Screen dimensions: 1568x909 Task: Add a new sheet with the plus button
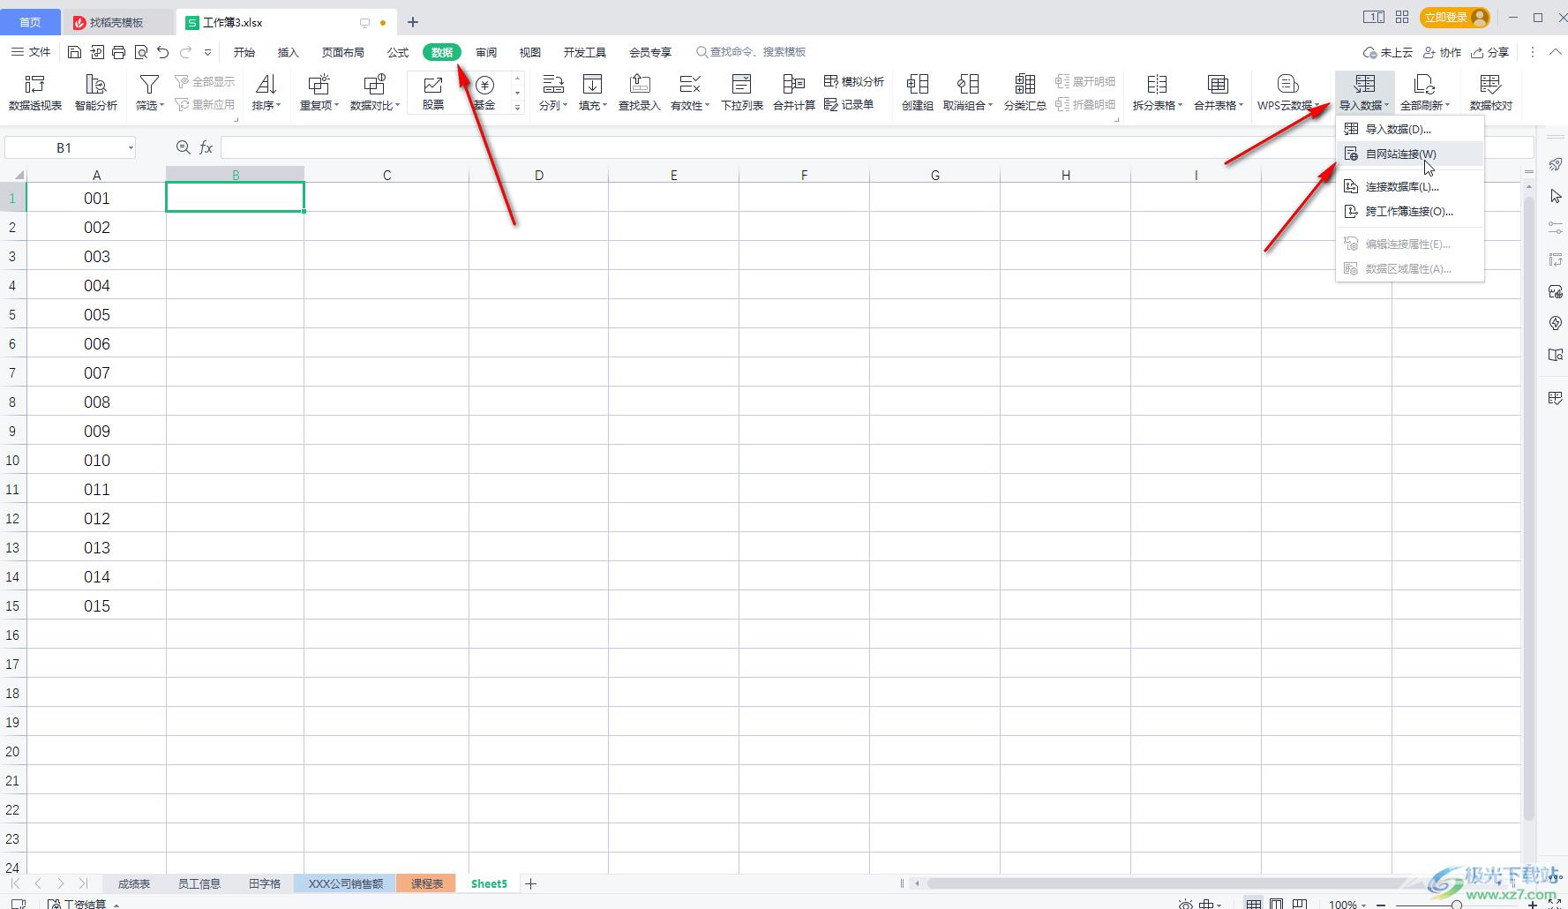(530, 883)
